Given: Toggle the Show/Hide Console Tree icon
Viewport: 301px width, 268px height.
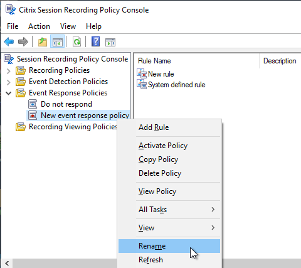Looking at the screenshot, I should [57, 41].
